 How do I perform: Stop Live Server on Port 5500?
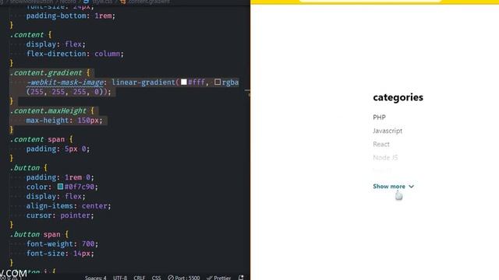[x=184, y=278]
